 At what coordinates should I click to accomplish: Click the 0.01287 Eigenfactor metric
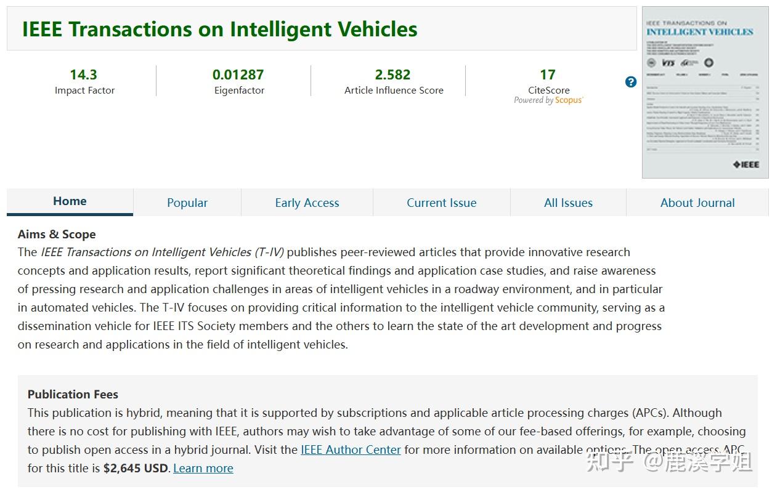pyautogui.click(x=238, y=75)
